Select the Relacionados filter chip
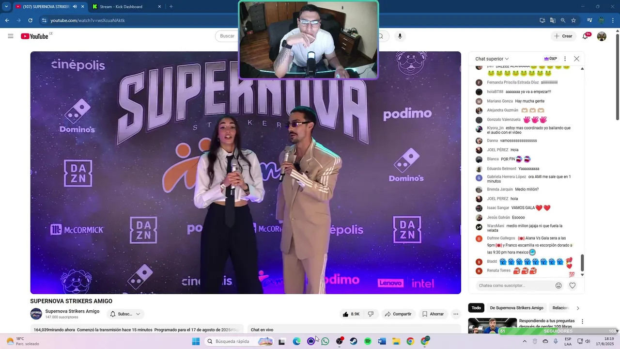Viewport: 620px width, 349px height. click(x=561, y=308)
